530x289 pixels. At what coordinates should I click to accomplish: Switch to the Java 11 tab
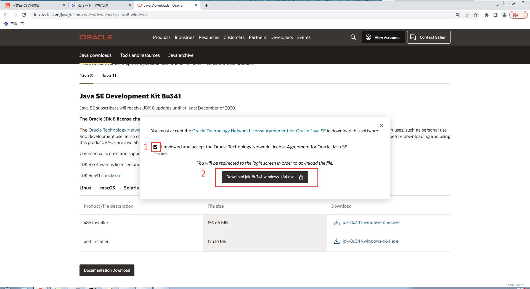tap(109, 76)
